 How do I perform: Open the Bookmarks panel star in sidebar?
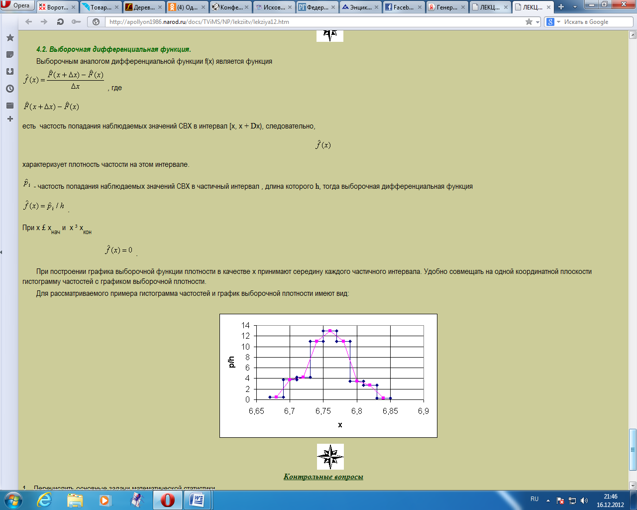(10, 38)
